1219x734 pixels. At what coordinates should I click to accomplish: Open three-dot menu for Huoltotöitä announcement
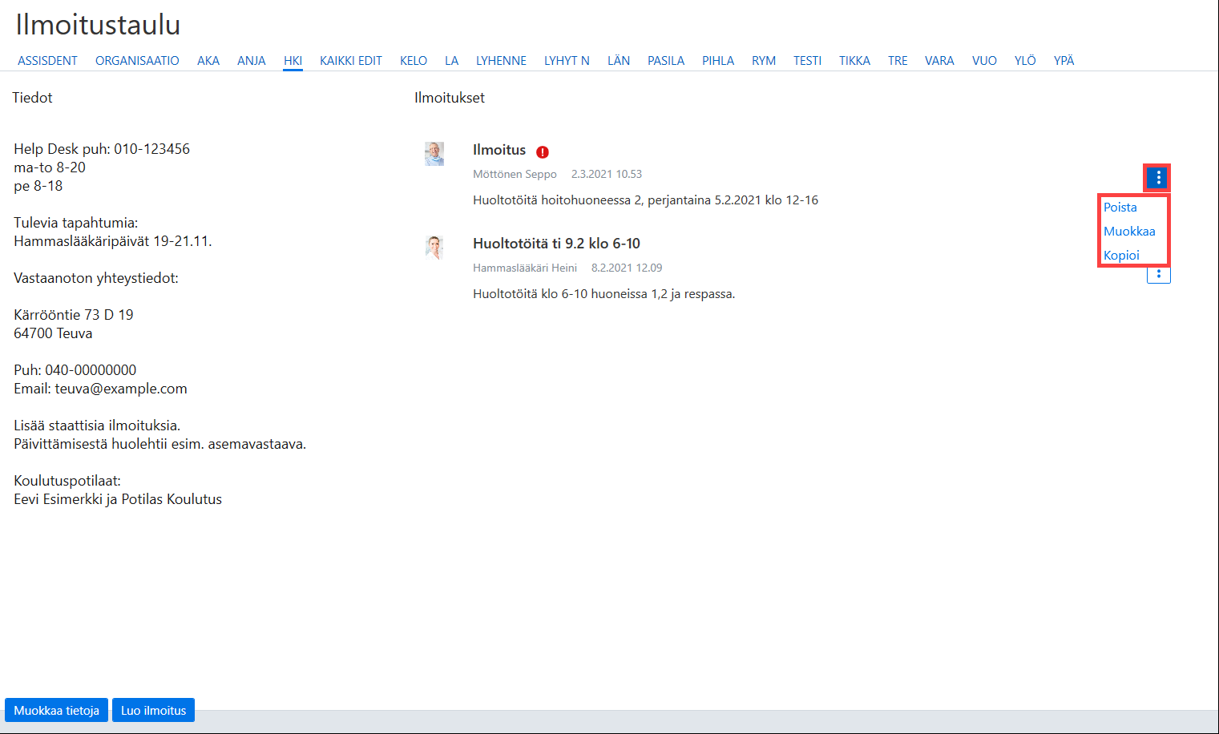pos(1158,275)
